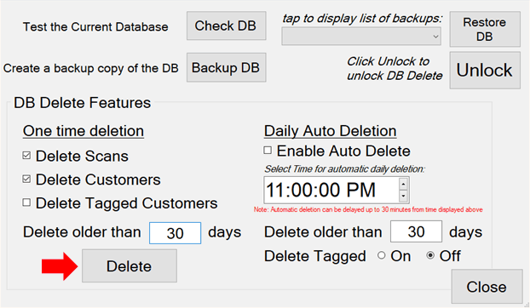Unlock the DB Delete features
The width and height of the screenshot is (530, 308).
485,70
